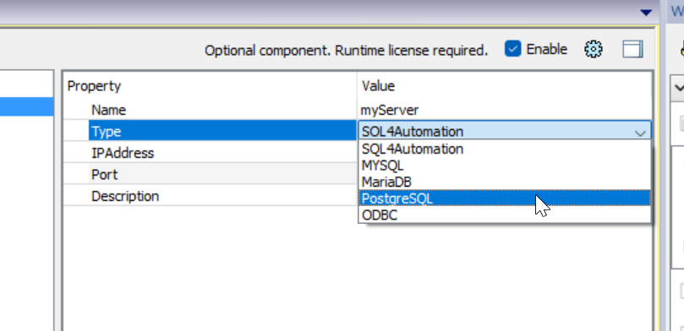Open the blue triangle dropdown at top
Viewport: 684px width, 331px height.
(646, 13)
